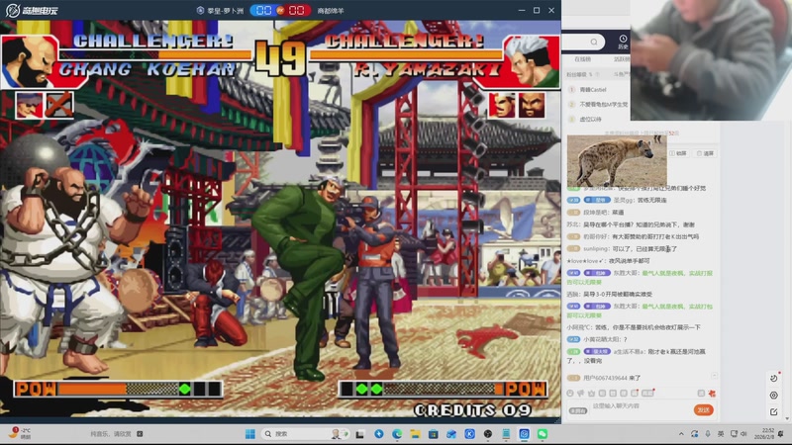Click the 小黄花晒太阳 question mark message
Image resolution: width=792 pixels, height=445 pixels.
coord(605,339)
